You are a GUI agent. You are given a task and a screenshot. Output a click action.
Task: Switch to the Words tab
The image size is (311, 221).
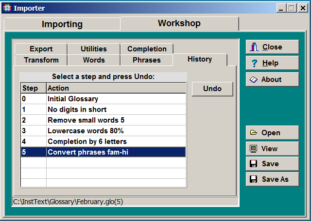94,60
